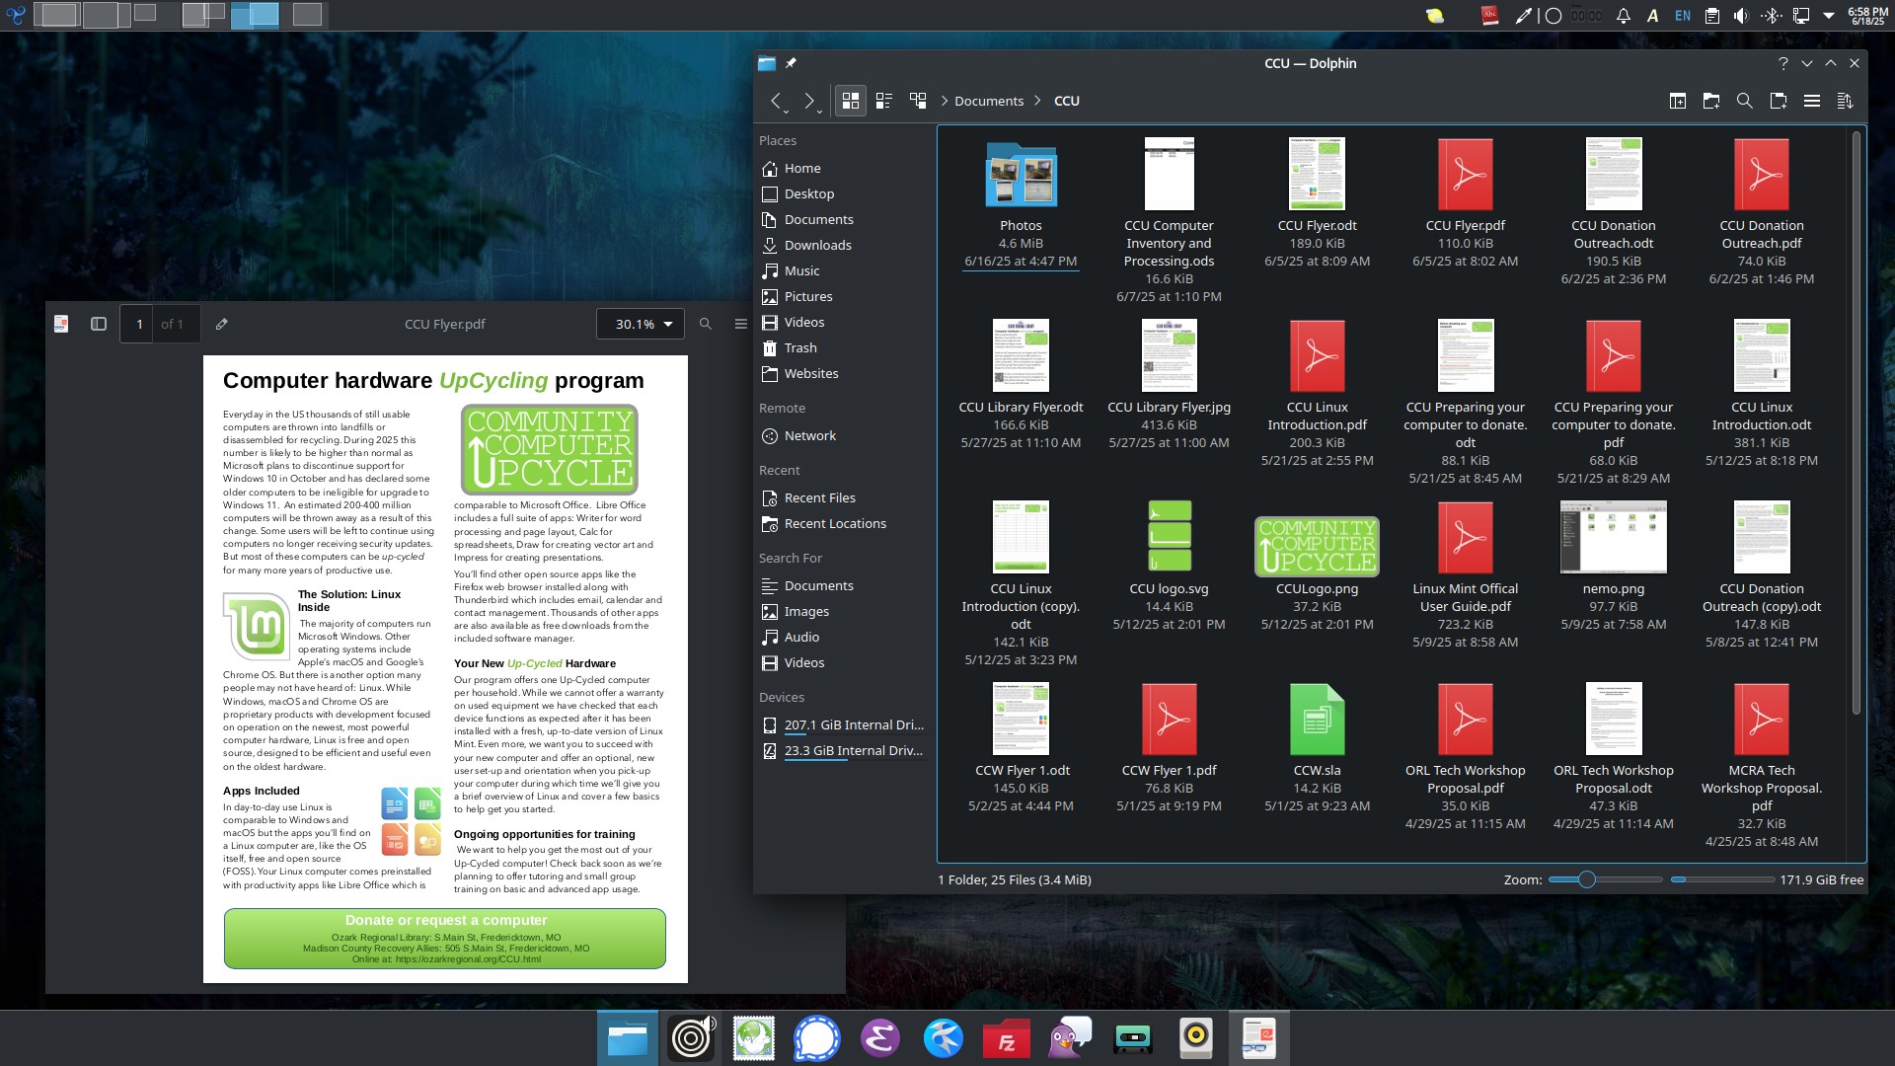Click the page number field in the PDF viewer
This screenshot has width=1895, height=1066.
pyautogui.click(x=138, y=323)
